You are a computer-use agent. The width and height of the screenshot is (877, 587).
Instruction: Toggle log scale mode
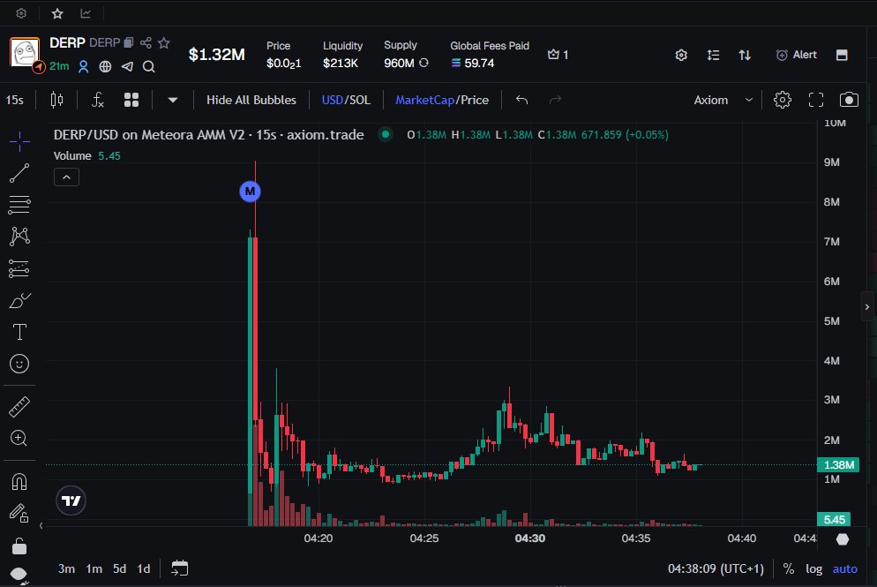point(813,568)
